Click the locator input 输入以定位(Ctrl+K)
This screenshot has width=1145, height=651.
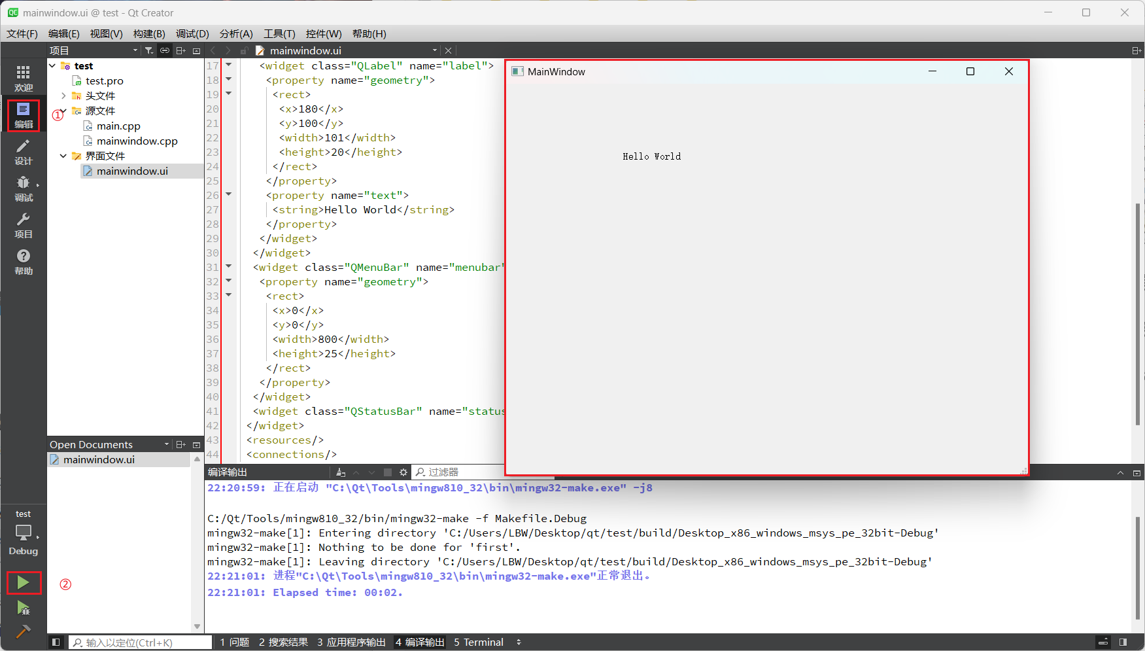(141, 642)
